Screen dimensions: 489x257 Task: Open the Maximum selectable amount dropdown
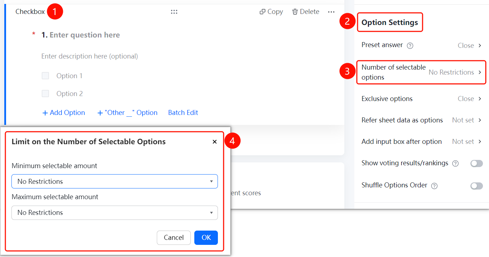[115, 212]
